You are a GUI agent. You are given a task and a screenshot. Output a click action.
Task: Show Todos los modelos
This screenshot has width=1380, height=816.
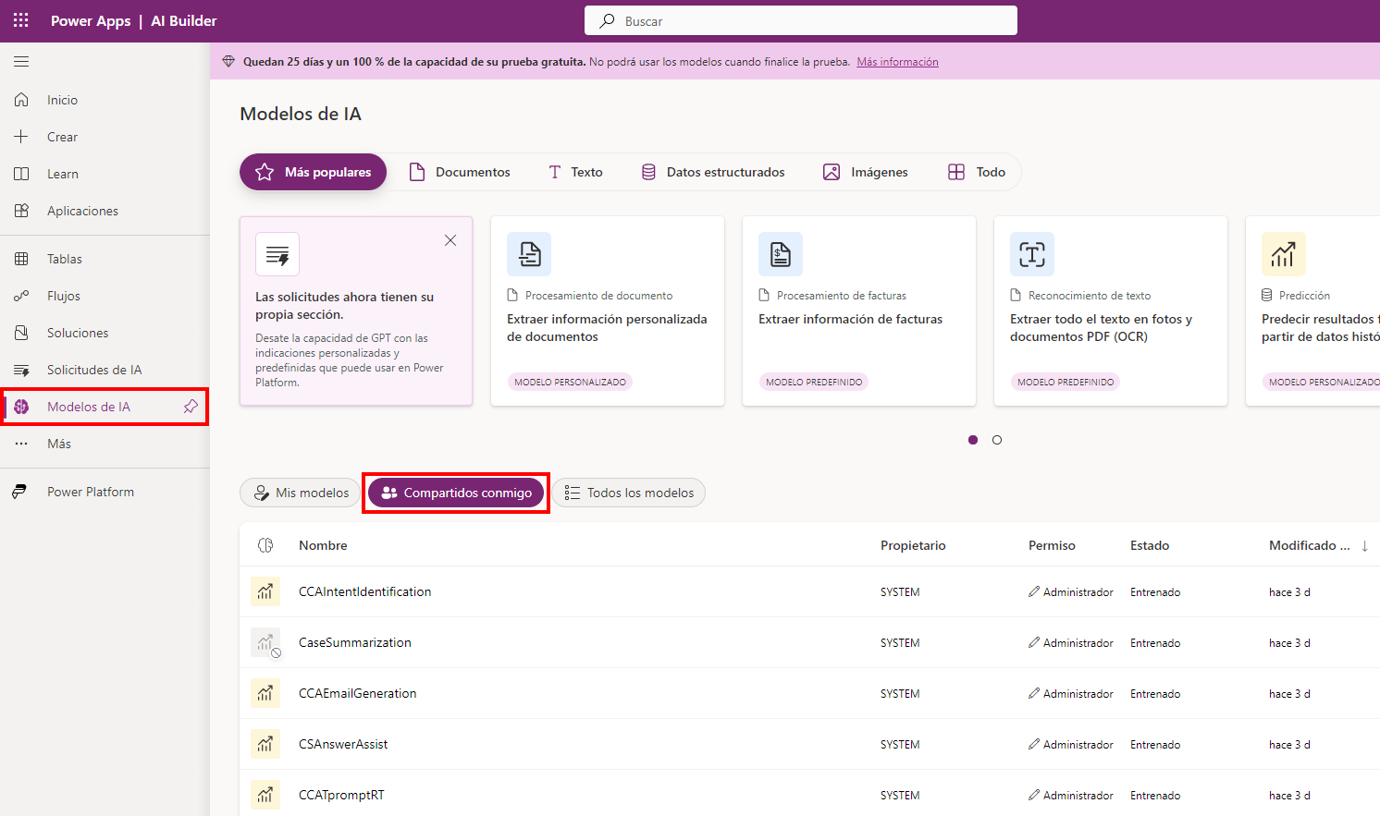(629, 493)
